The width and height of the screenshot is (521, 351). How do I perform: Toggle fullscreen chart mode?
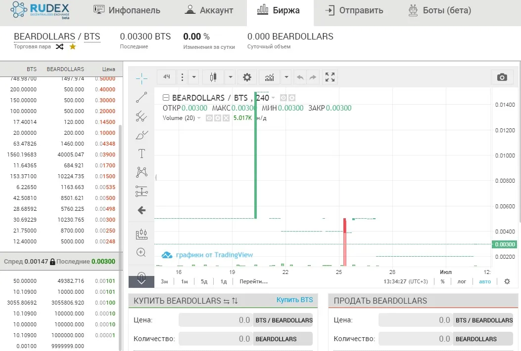330,77
